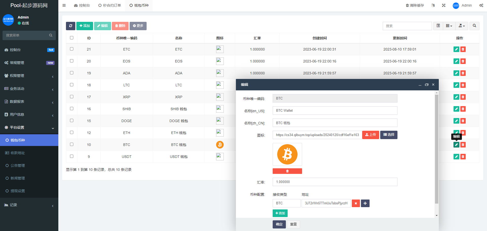Focus the table 搜索 input box
This screenshot has height=231, width=487.
coord(407,26)
